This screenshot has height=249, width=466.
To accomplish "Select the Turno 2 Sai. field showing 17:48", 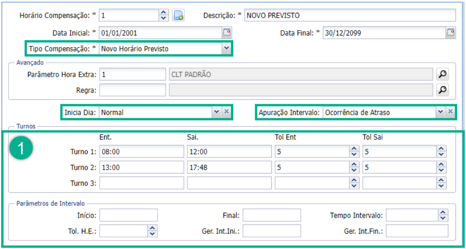I will pyautogui.click(x=229, y=167).
